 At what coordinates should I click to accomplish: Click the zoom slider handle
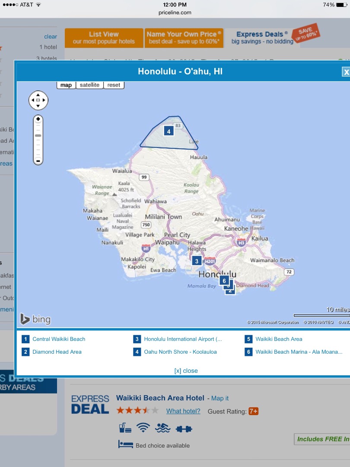pos(38,135)
